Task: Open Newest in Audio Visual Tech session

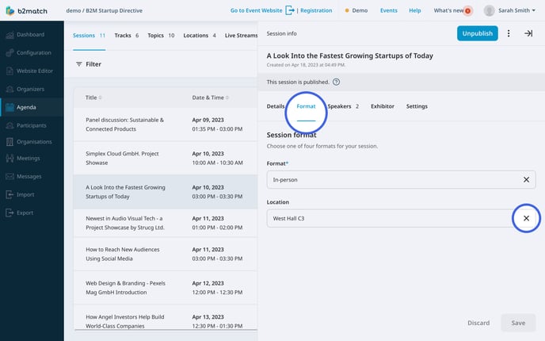Action: 166,223
